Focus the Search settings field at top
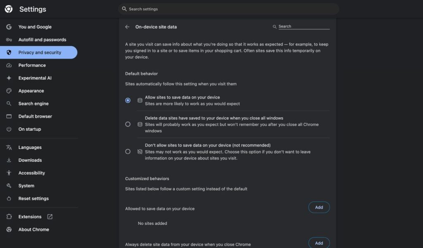 tap(228, 9)
